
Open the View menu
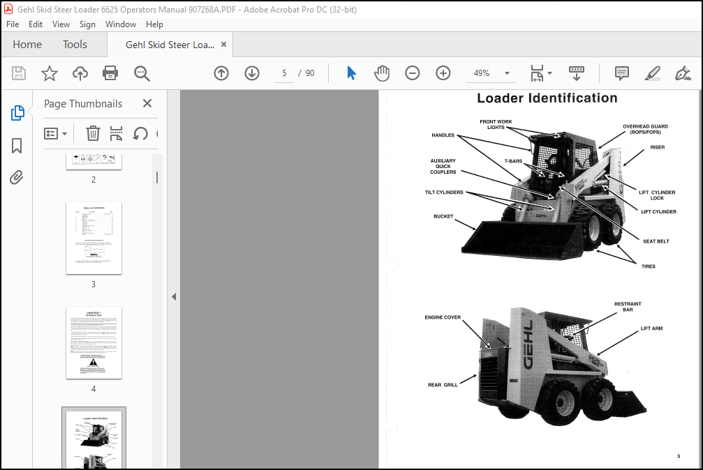click(x=61, y=24)
